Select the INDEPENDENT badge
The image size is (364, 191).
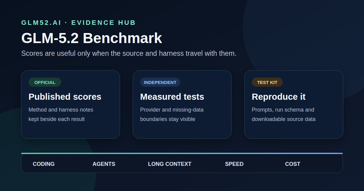[x=160, y=82]
